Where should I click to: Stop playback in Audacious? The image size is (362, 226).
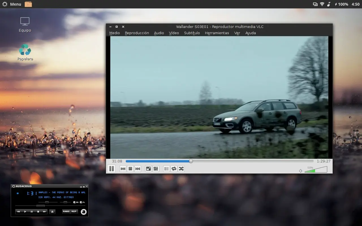pyautogui.click(x=38, y=212)
